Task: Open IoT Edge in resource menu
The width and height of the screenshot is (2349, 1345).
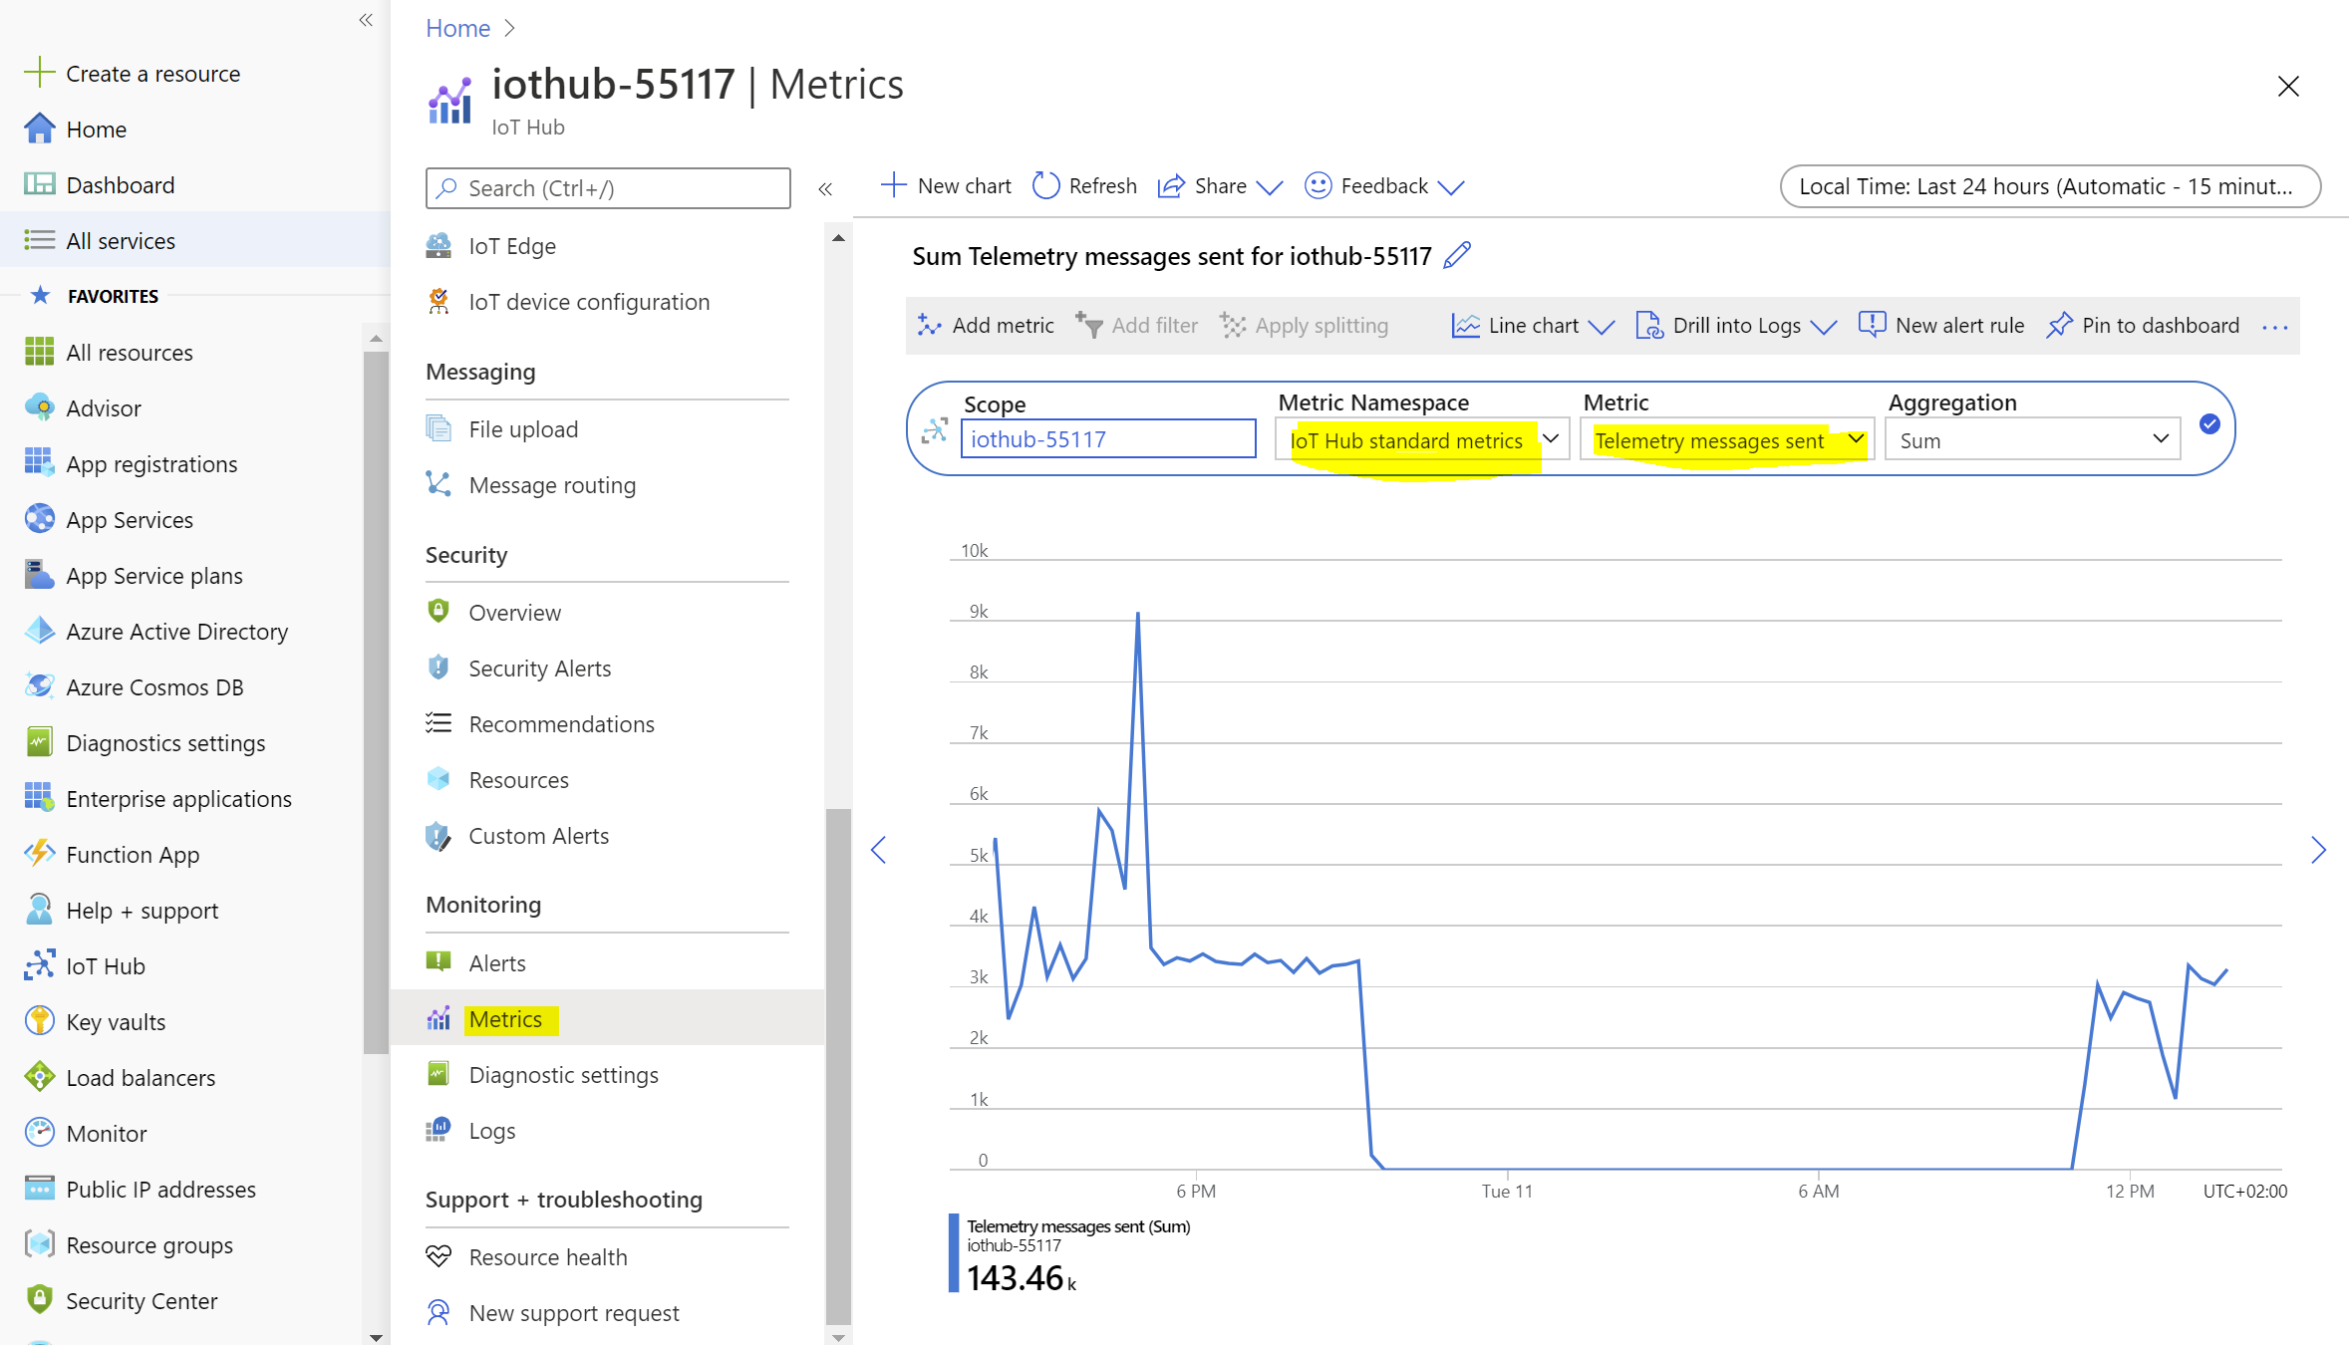Action: click(x=512, y=246)
